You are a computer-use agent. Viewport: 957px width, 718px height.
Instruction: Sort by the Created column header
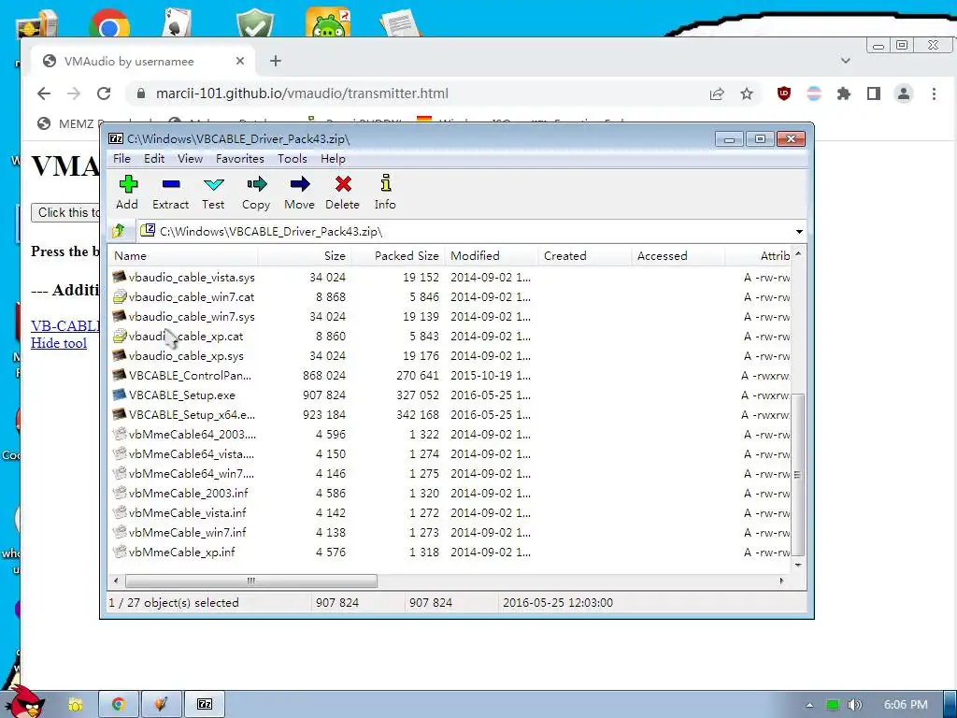pos(585,256)
